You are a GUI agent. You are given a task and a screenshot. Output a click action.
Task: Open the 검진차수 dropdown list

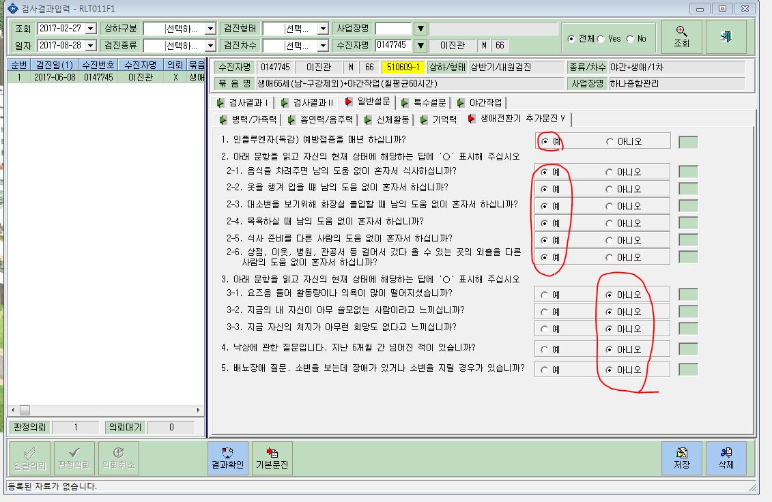[x=323, y=46]
